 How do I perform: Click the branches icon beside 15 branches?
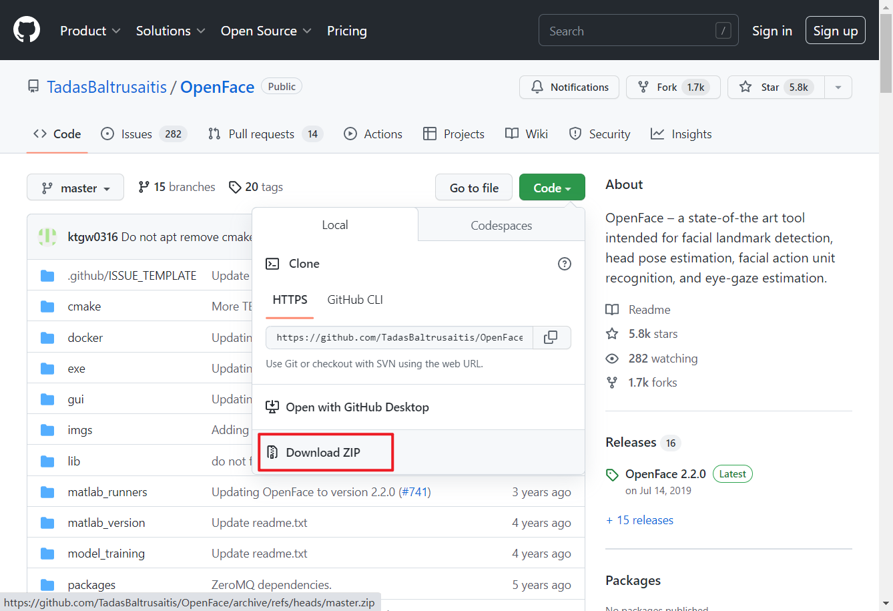pos(143,187)
